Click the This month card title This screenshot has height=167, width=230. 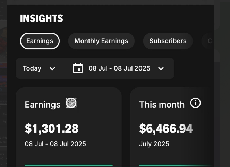(162, 104)
